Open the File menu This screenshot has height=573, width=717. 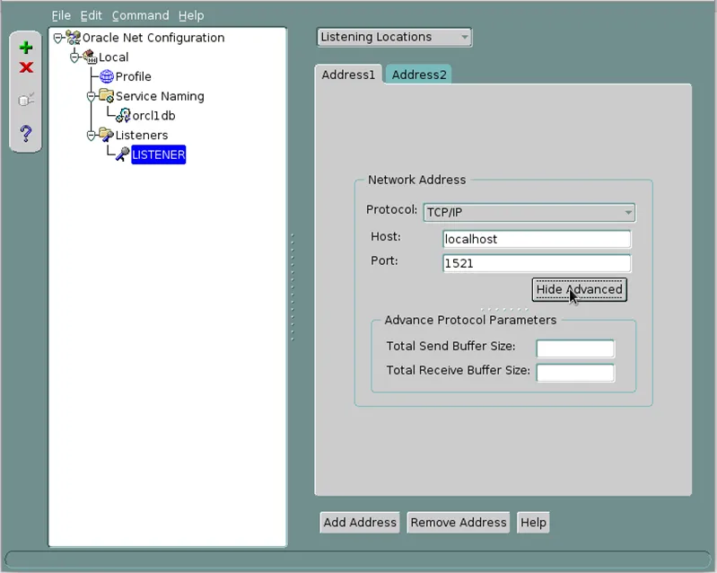61,15
